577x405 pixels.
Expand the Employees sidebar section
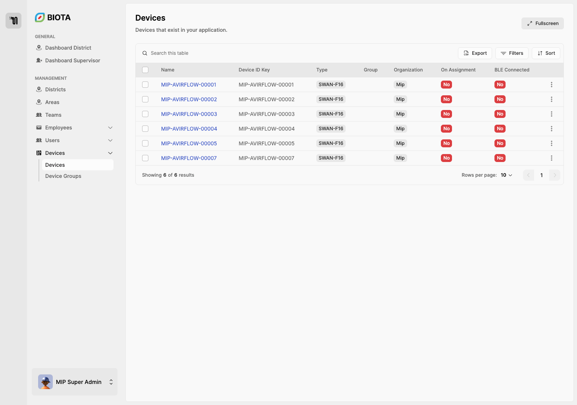(x=110, y=127)
